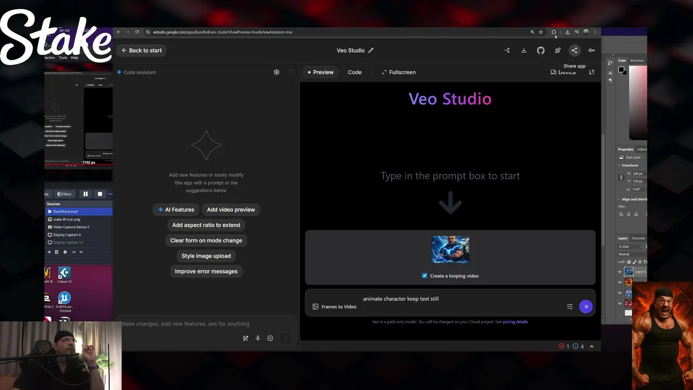
Task: Move source up arrow in OBS
Action: pos(74,252)
